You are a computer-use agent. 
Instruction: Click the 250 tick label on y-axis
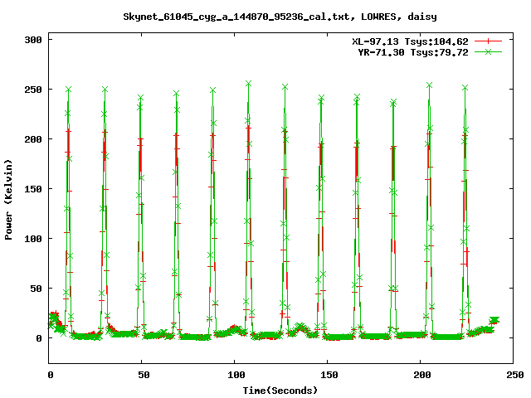pyautogui.click(x=34, y=90)
